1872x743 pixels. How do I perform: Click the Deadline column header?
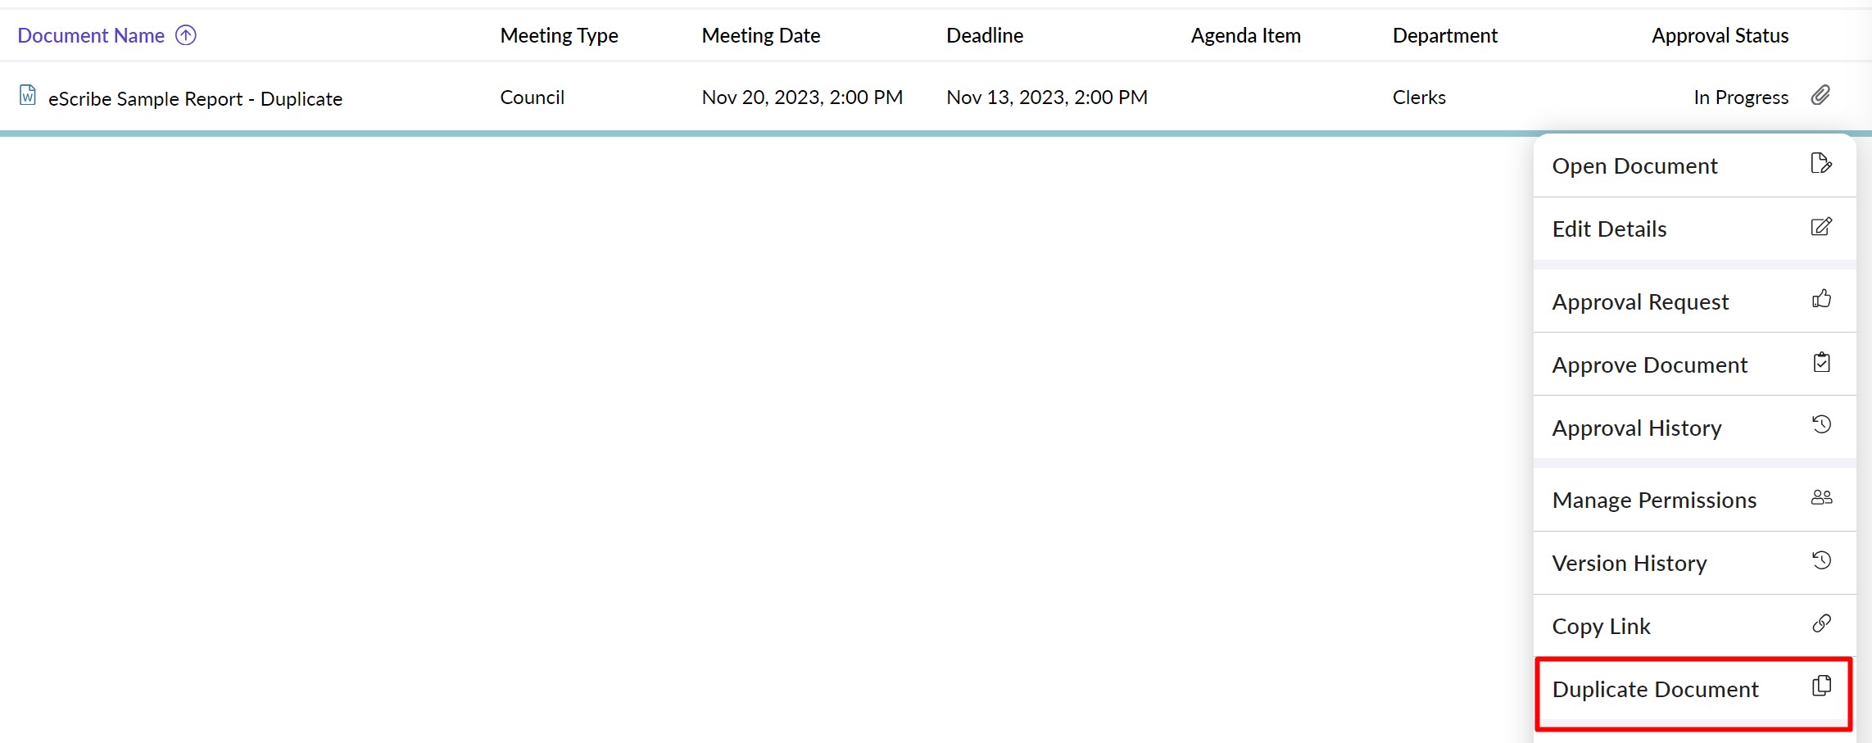[984, 35]
